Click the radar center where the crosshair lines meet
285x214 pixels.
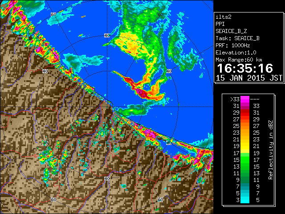(x=107, y=107)
